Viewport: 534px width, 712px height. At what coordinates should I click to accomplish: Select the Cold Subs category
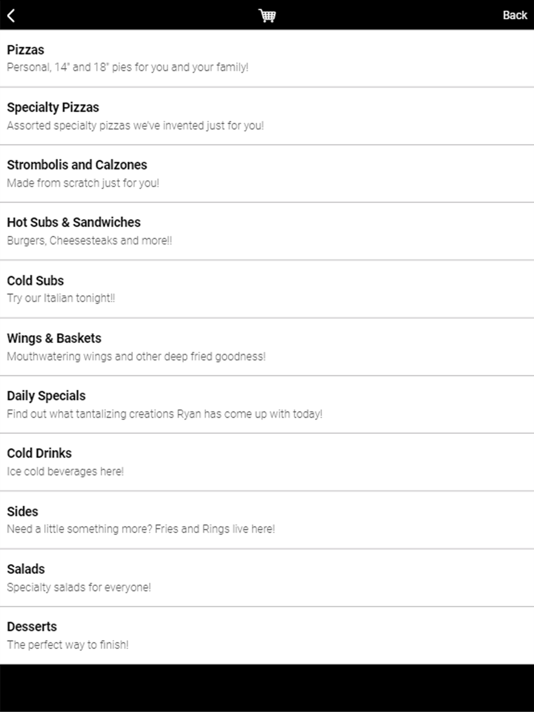pyautogui.click(x=35, y=281)
